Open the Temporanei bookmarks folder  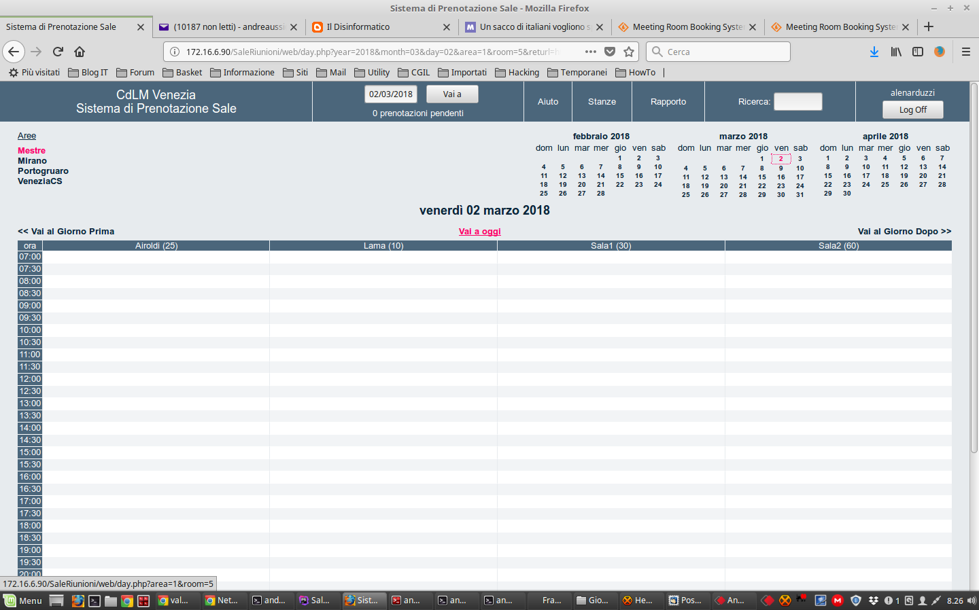(x=577, y=73)
